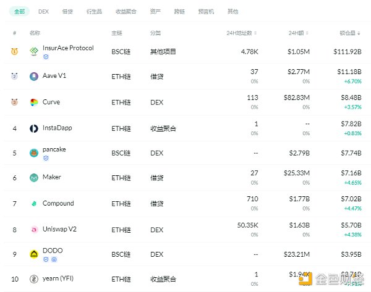371x292 pixels.
Task: Switch to the 借贷 tab
Action: click(67, 11)
